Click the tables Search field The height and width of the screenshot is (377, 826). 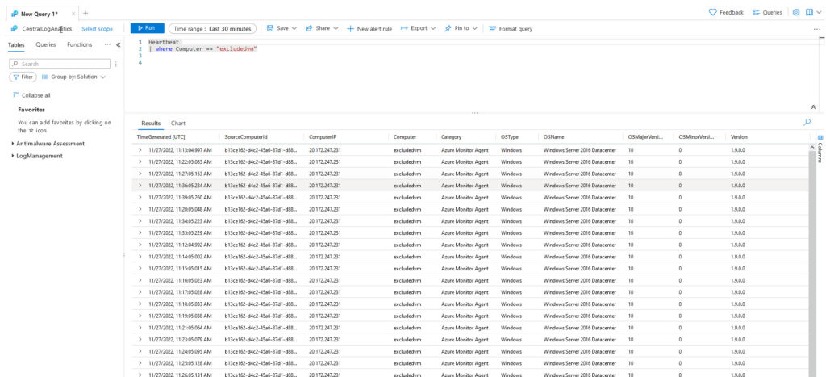tap(60, 64)
